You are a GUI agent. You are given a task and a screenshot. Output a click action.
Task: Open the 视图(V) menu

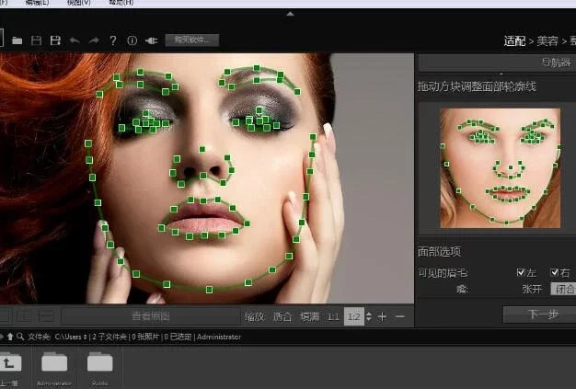coord(79,3)
